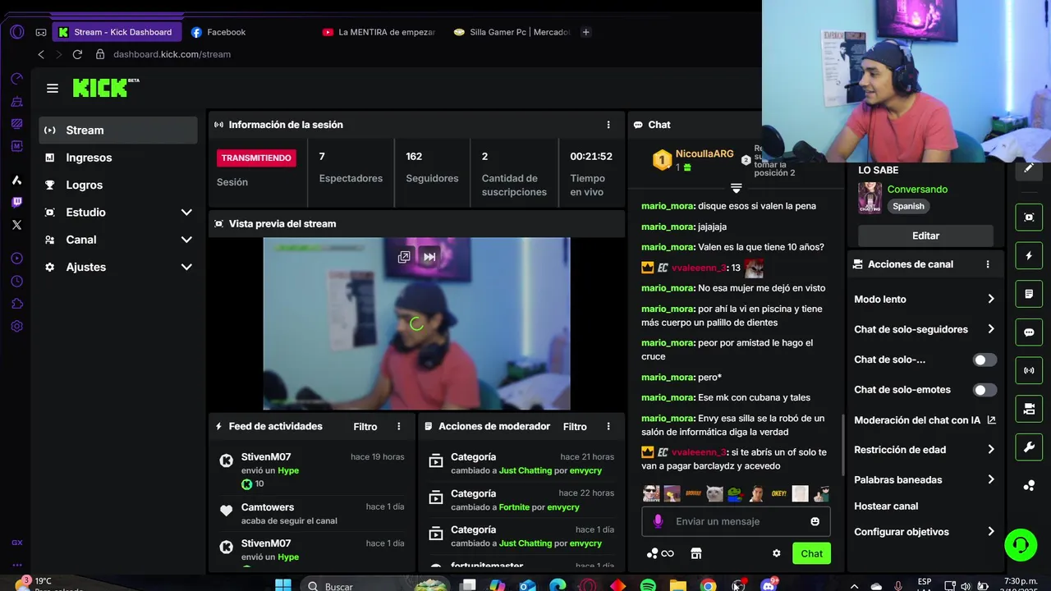Open Acciones de canal three-dot menu
This screenshot has height=591, width=1051.
(x=988, y=264)
